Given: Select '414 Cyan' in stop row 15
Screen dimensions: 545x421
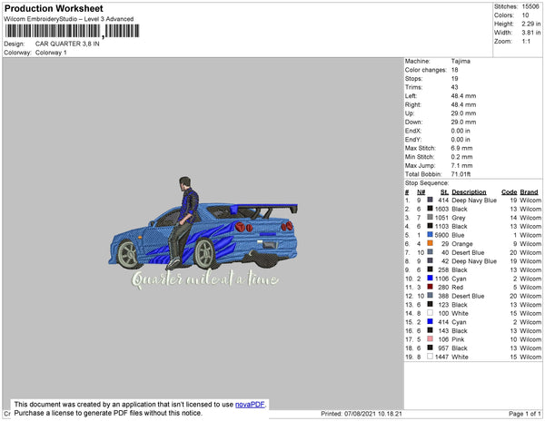Looking at the screenshot, I should click(x=452, y=322).
